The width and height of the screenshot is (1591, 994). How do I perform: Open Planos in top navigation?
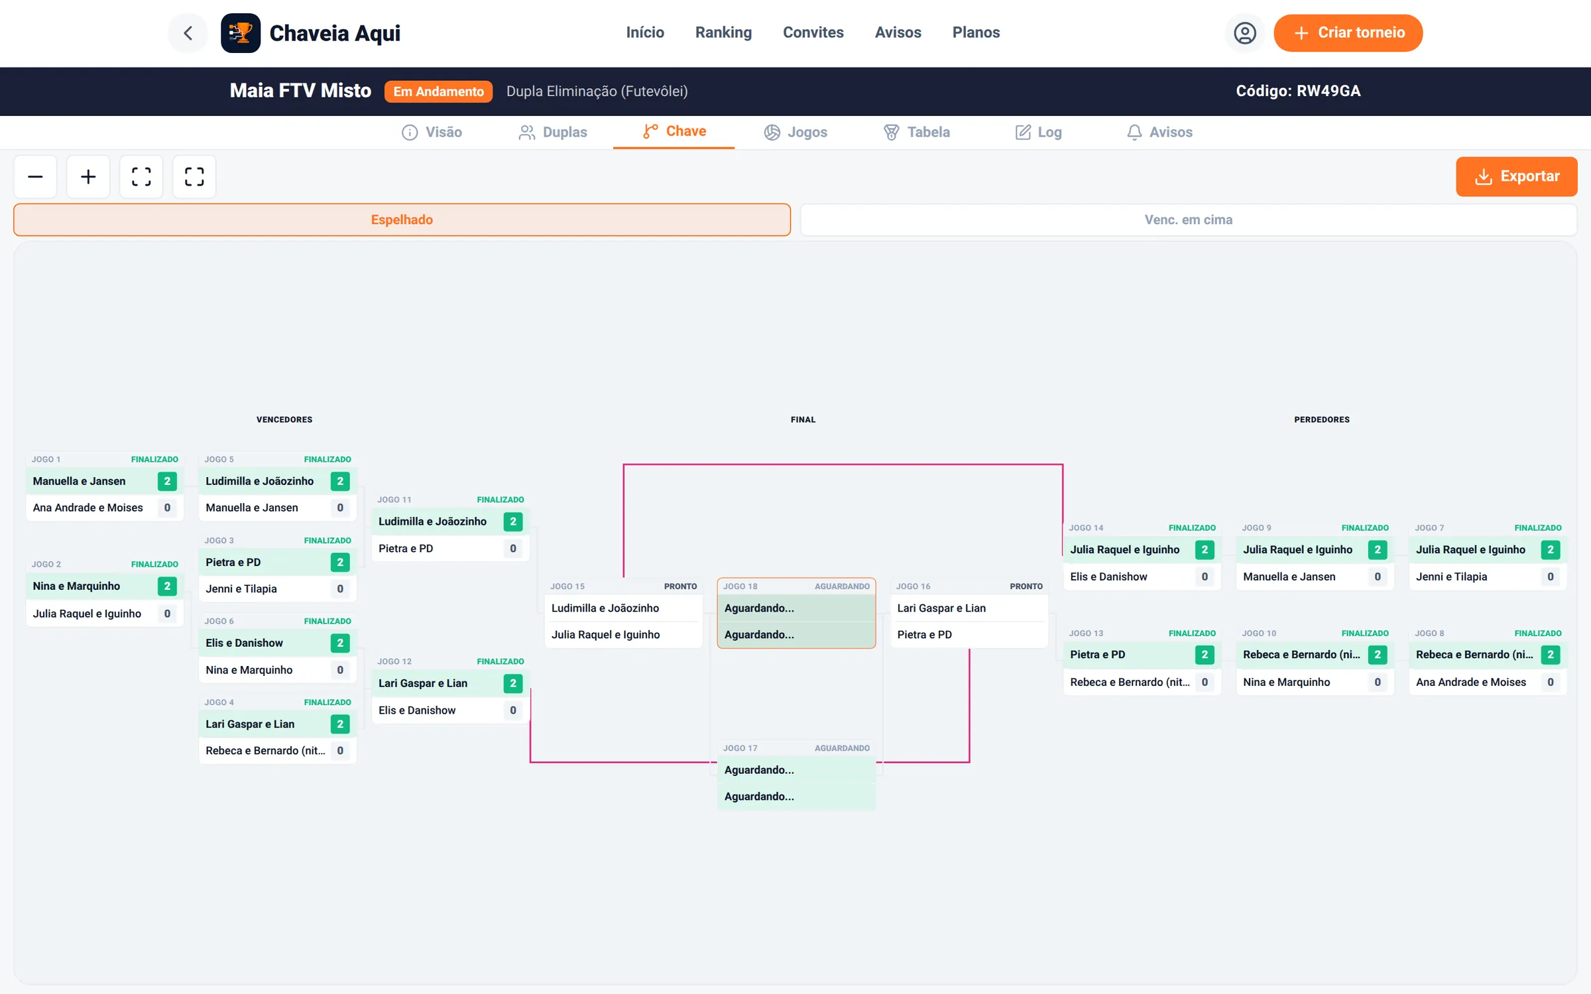click(x=976, y=32)
